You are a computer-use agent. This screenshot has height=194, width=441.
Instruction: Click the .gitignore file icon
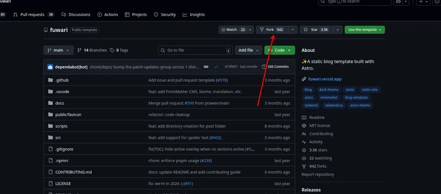point(51,149)
